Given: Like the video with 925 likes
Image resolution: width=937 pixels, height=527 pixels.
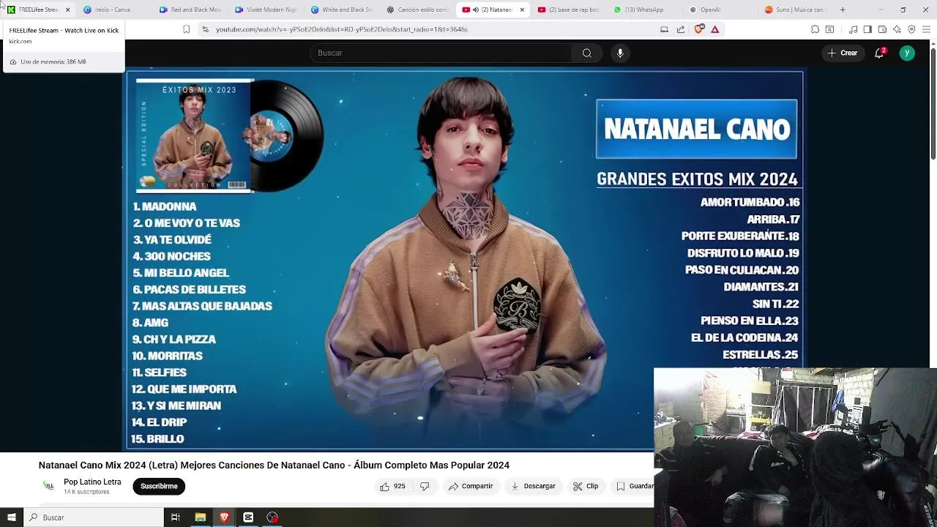Looking at the screenshot, I should 393,486.
